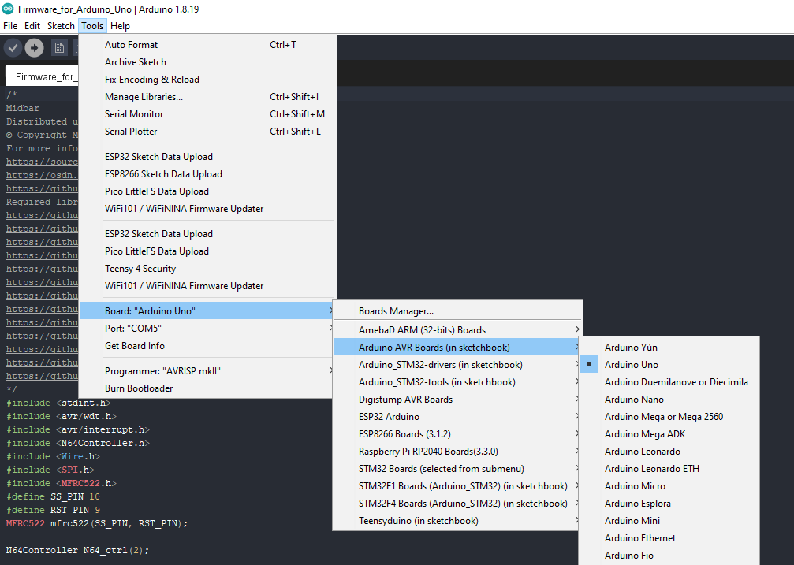Choose Fix Encoding & Reload
This screenshot has height=565, width=794.
coord(207,79)
